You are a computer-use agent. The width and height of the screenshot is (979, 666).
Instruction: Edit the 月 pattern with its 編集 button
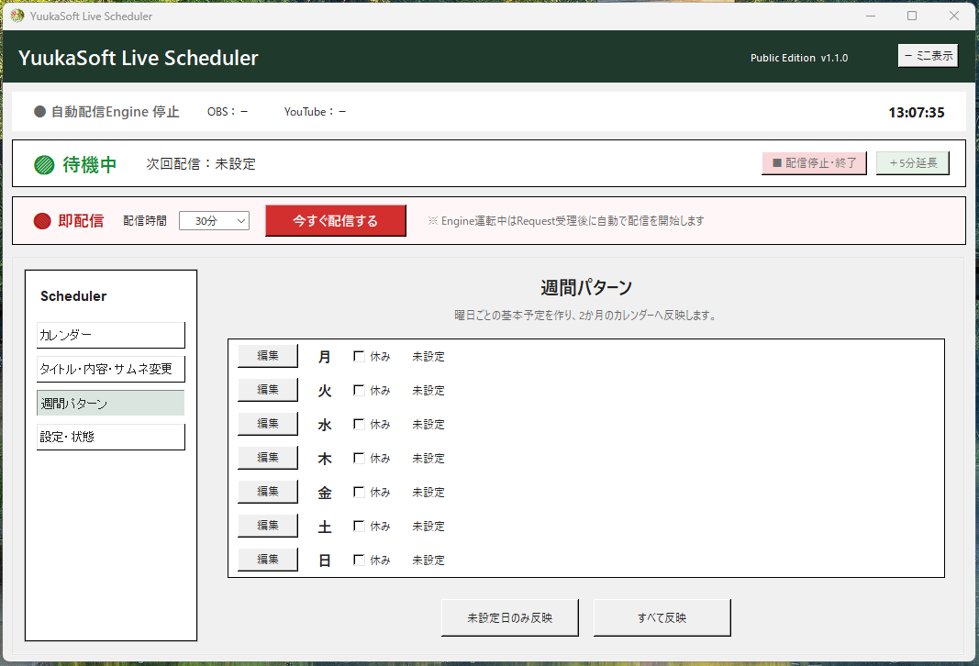click(268, 356)
